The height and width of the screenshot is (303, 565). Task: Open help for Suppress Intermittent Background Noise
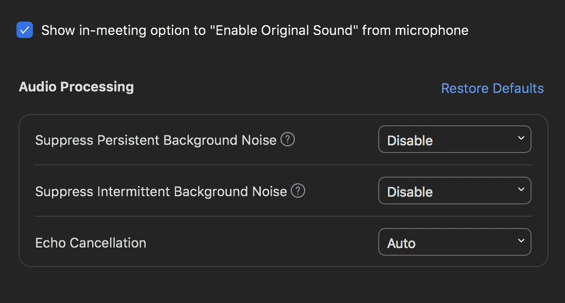coord(298,191)
